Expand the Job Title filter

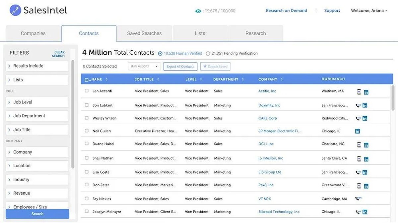37,130
